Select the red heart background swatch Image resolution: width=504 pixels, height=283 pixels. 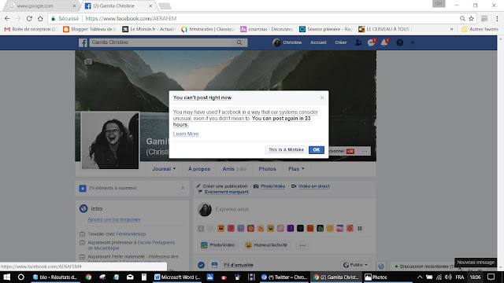pyautogui.click(x=231, y=229)
